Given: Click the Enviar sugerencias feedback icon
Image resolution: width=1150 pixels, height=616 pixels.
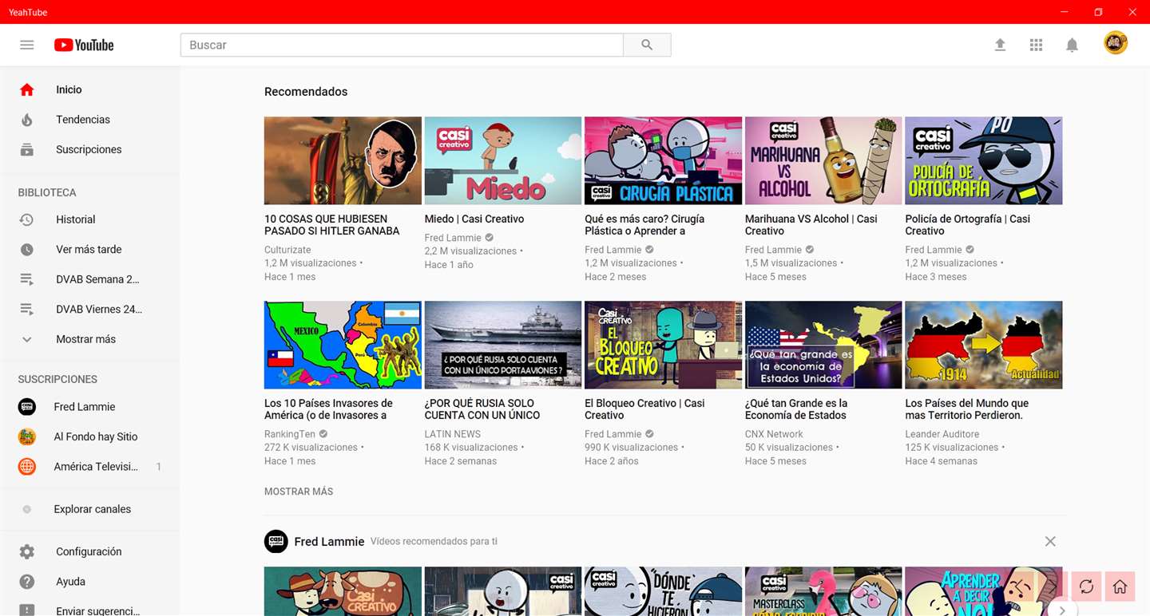Looking at the screenshot, I should pos(27,610).
